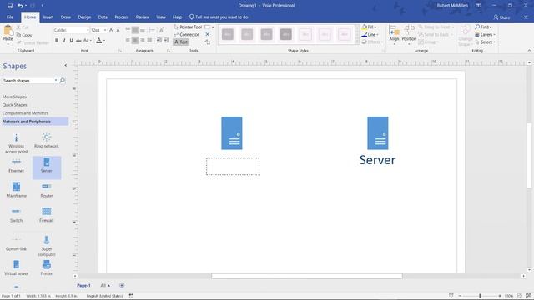The width and height of the screenshot is (534, 300).
Task: Switch to the Review tab
Action: (143, 17)
